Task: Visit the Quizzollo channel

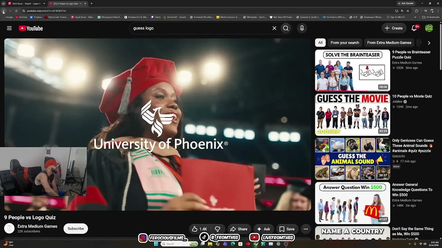Action: [x=398, y=156]
